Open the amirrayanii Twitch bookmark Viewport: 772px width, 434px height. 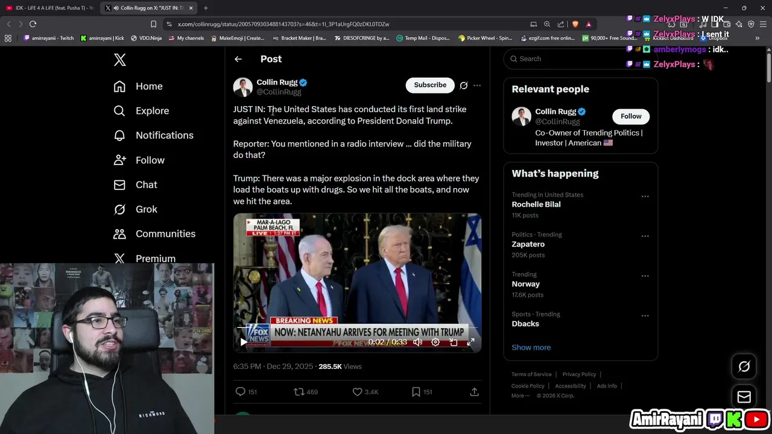pyautogui.click(x=48, y=38)
